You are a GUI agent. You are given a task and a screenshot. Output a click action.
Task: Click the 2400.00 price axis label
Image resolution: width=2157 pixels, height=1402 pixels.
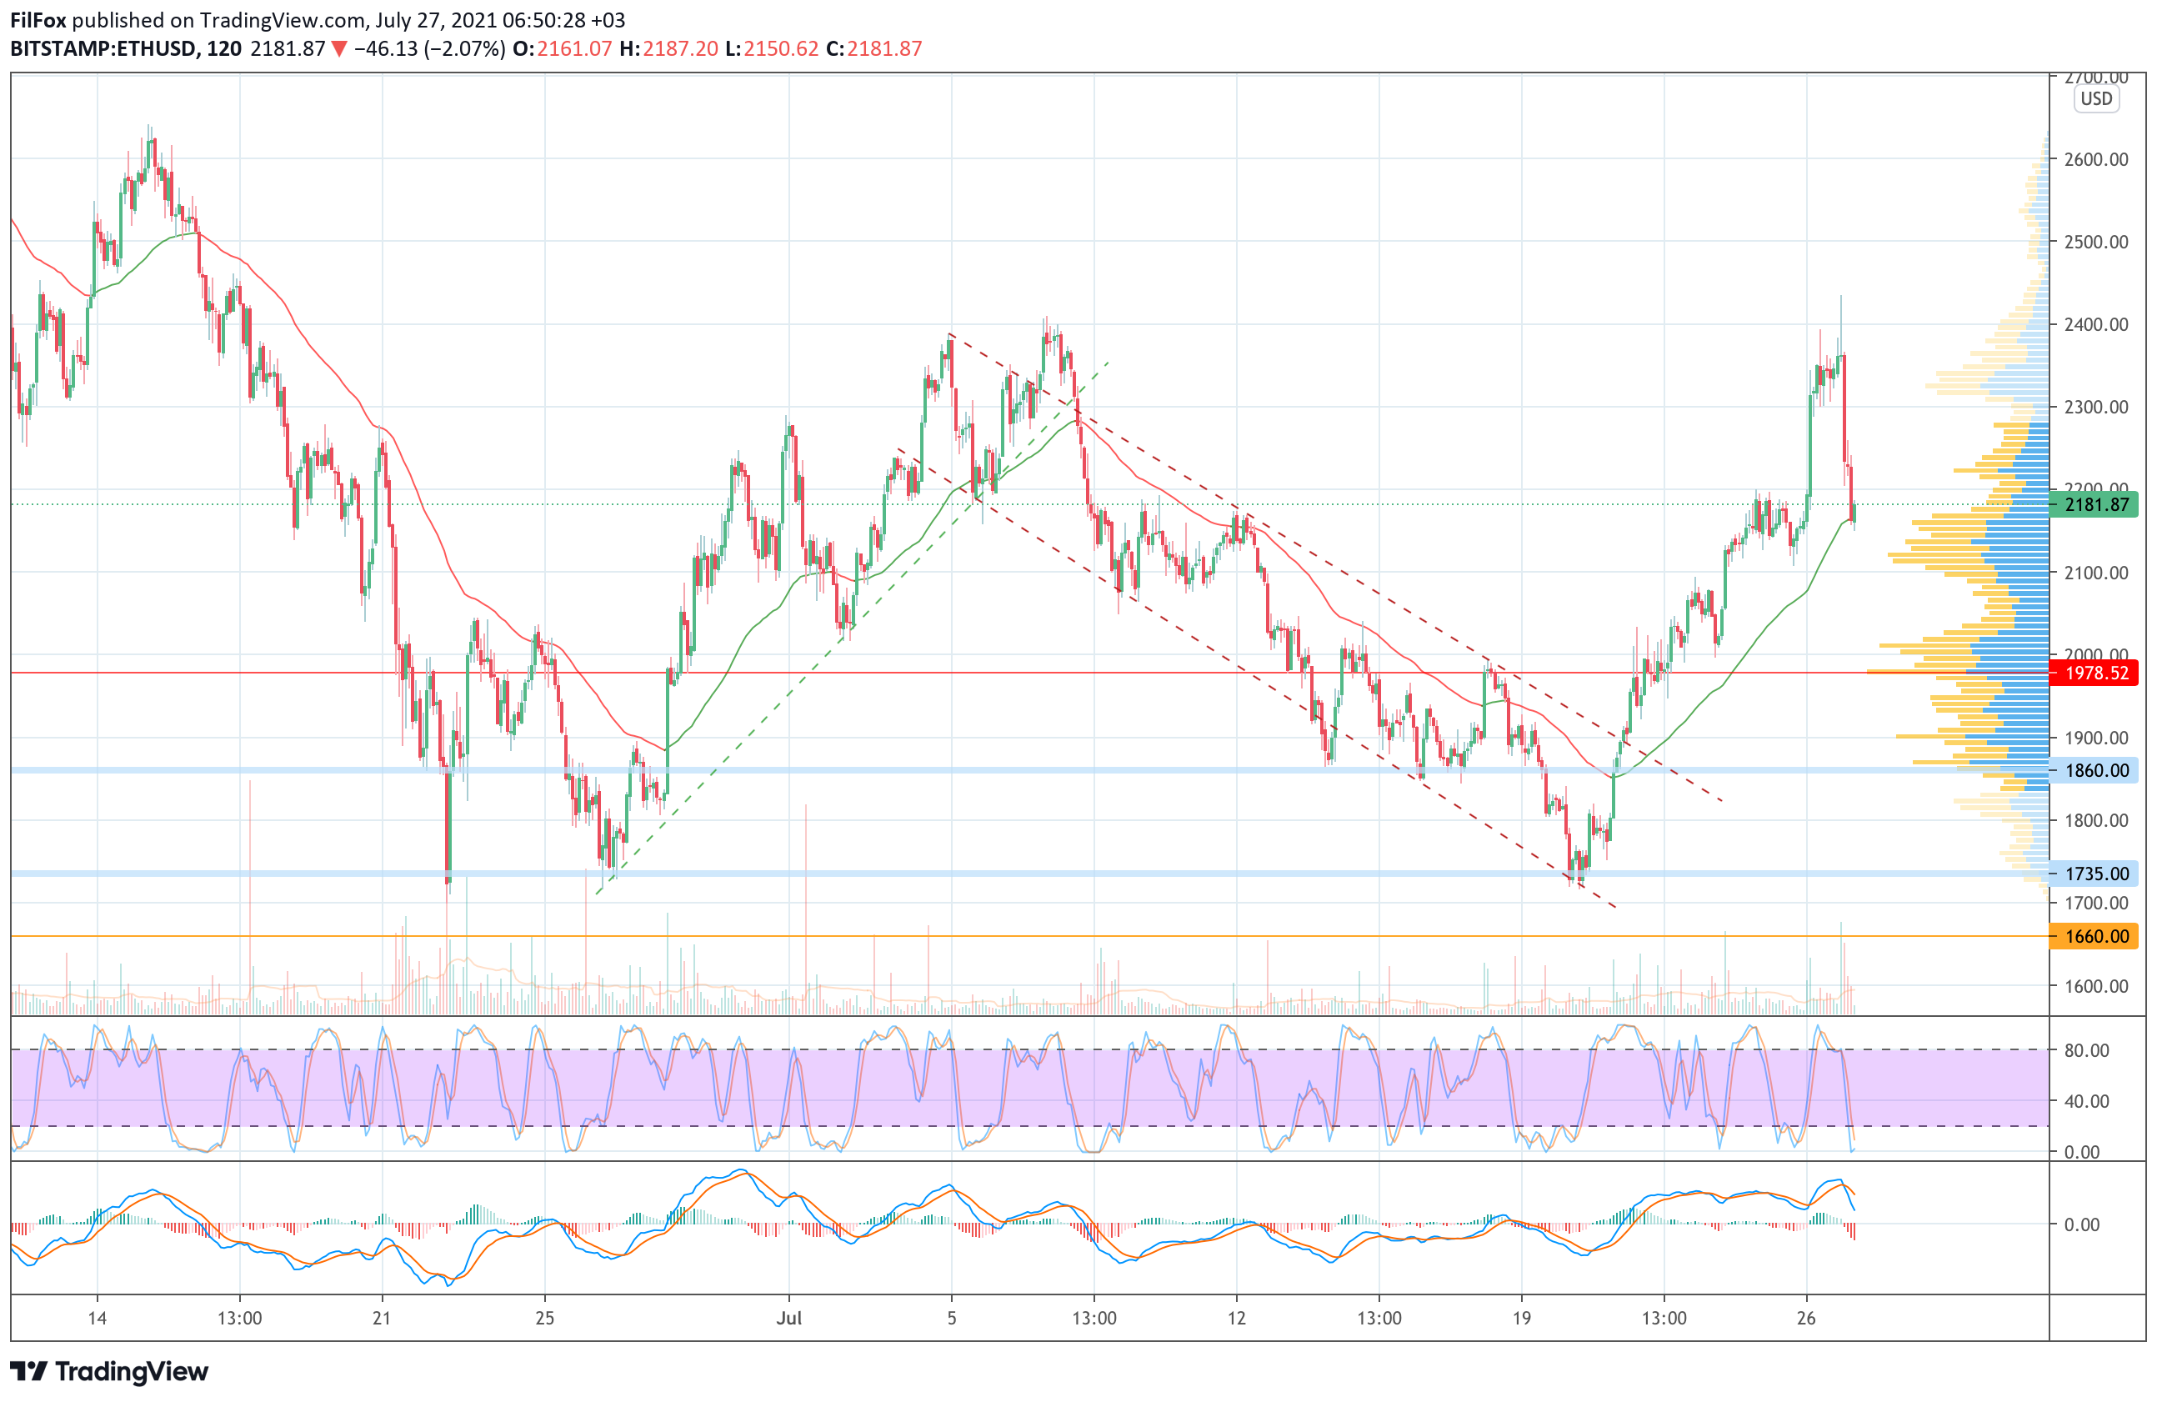pos(2095,324)
